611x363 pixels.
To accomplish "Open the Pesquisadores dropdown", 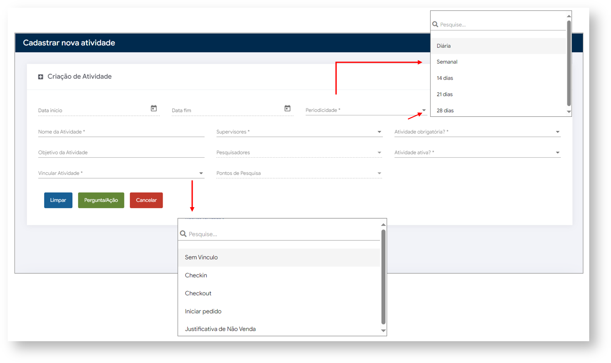I will pyautogui.click(x=379, y=153).
